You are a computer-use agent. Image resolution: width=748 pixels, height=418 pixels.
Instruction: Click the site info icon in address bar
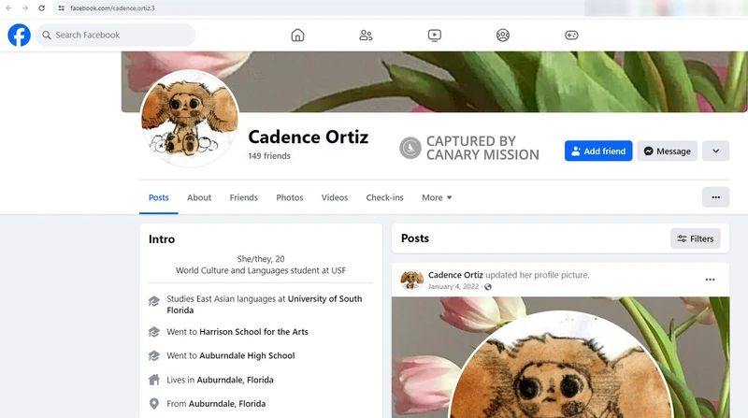pos(62,8)
